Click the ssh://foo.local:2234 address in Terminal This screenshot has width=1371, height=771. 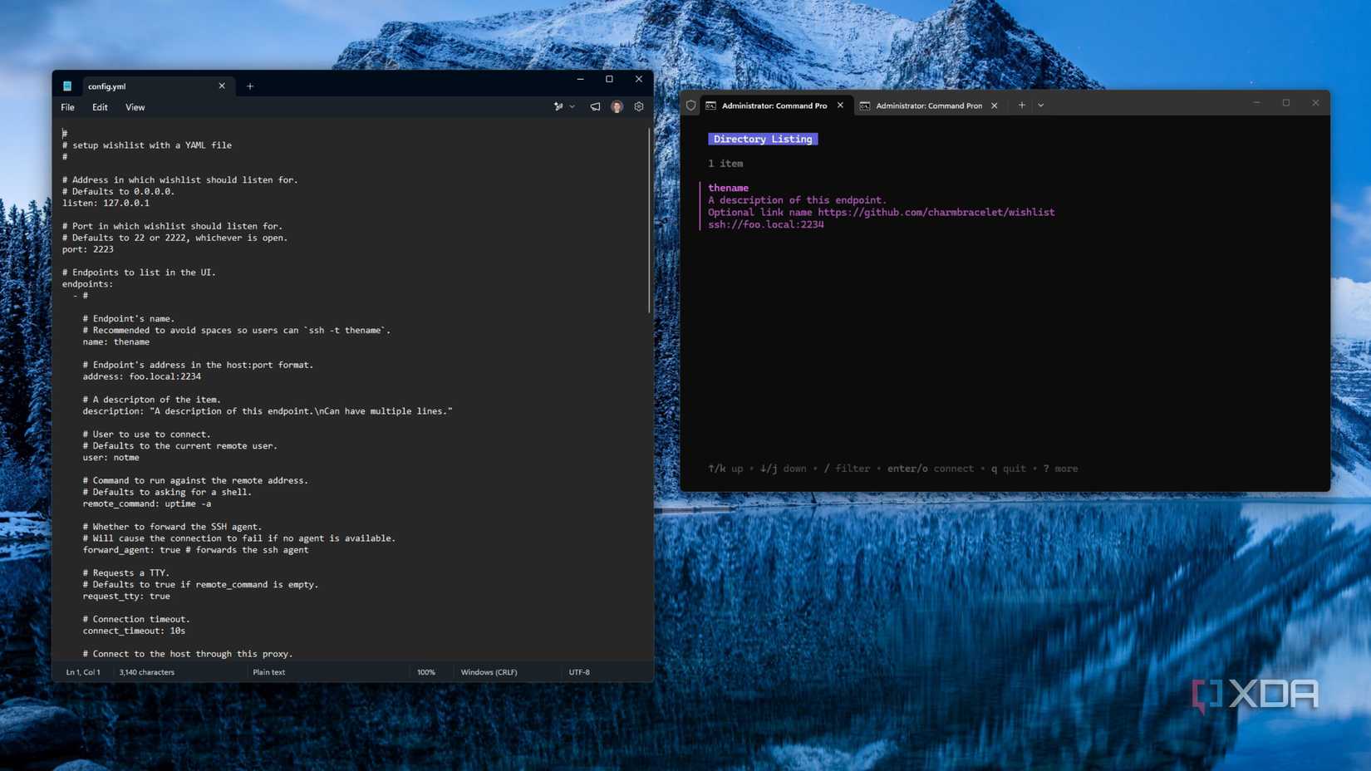766,224
